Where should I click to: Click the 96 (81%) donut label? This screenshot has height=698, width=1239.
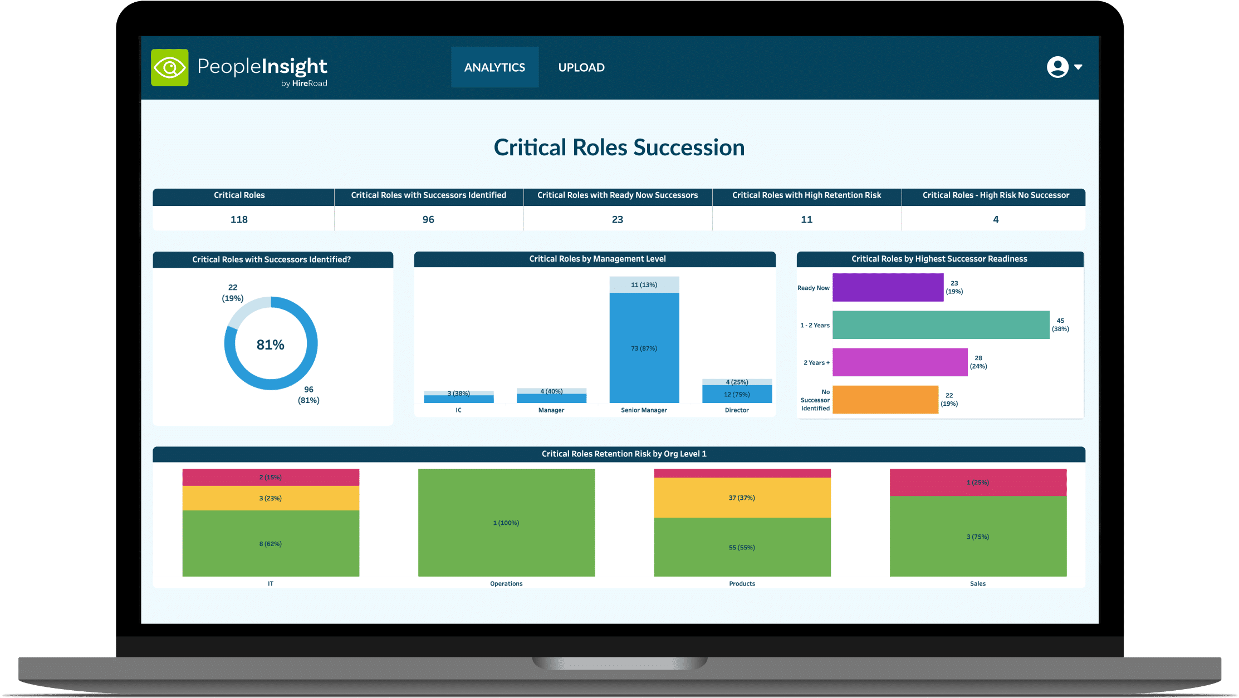click(x=308, y=395)
